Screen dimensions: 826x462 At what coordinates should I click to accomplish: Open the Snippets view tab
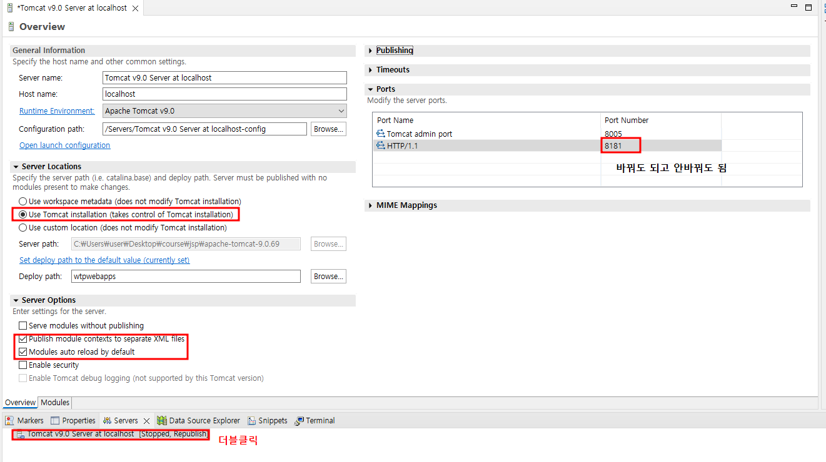267,421
